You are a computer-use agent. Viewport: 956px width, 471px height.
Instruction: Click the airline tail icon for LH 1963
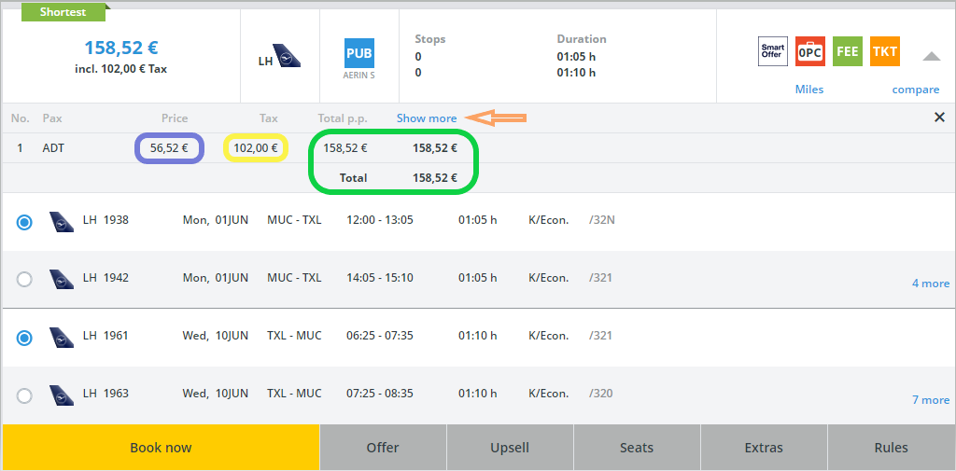tap(62, 395)
